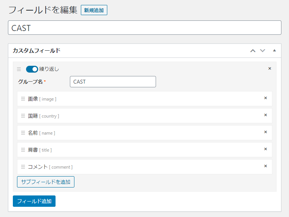The height and width of the screenshot is (217, 289).
Task: Click the group drag handle beside 繰り返し
Action: tap(19, 69)
